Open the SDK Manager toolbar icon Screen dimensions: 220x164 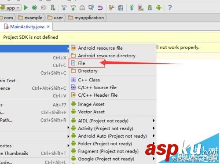pyautogui.click(x=150, y=7)
